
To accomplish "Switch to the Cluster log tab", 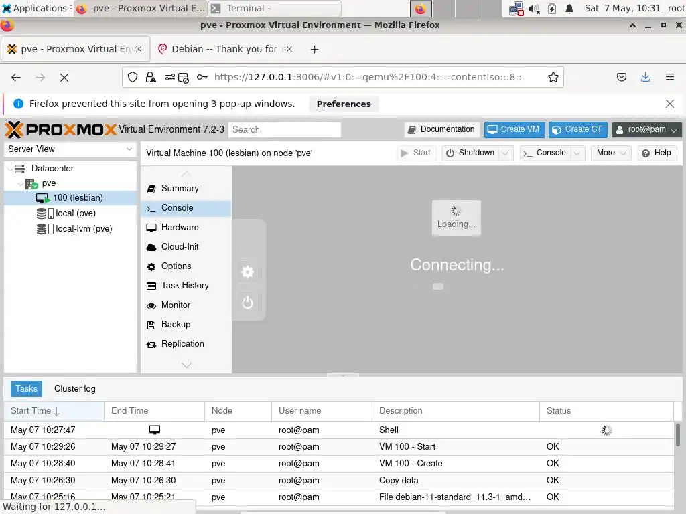I will coord(75,389).
